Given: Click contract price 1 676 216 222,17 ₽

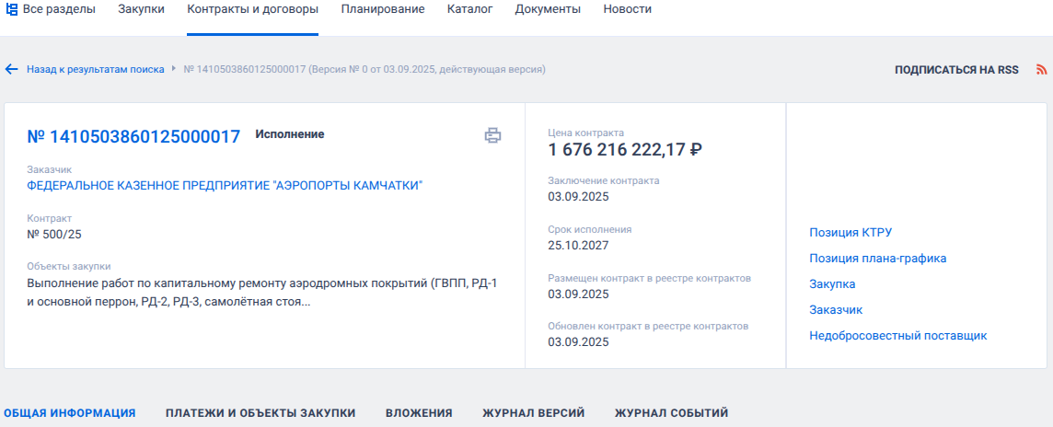Looking at the screenshot, I should [x=625, y=150].
